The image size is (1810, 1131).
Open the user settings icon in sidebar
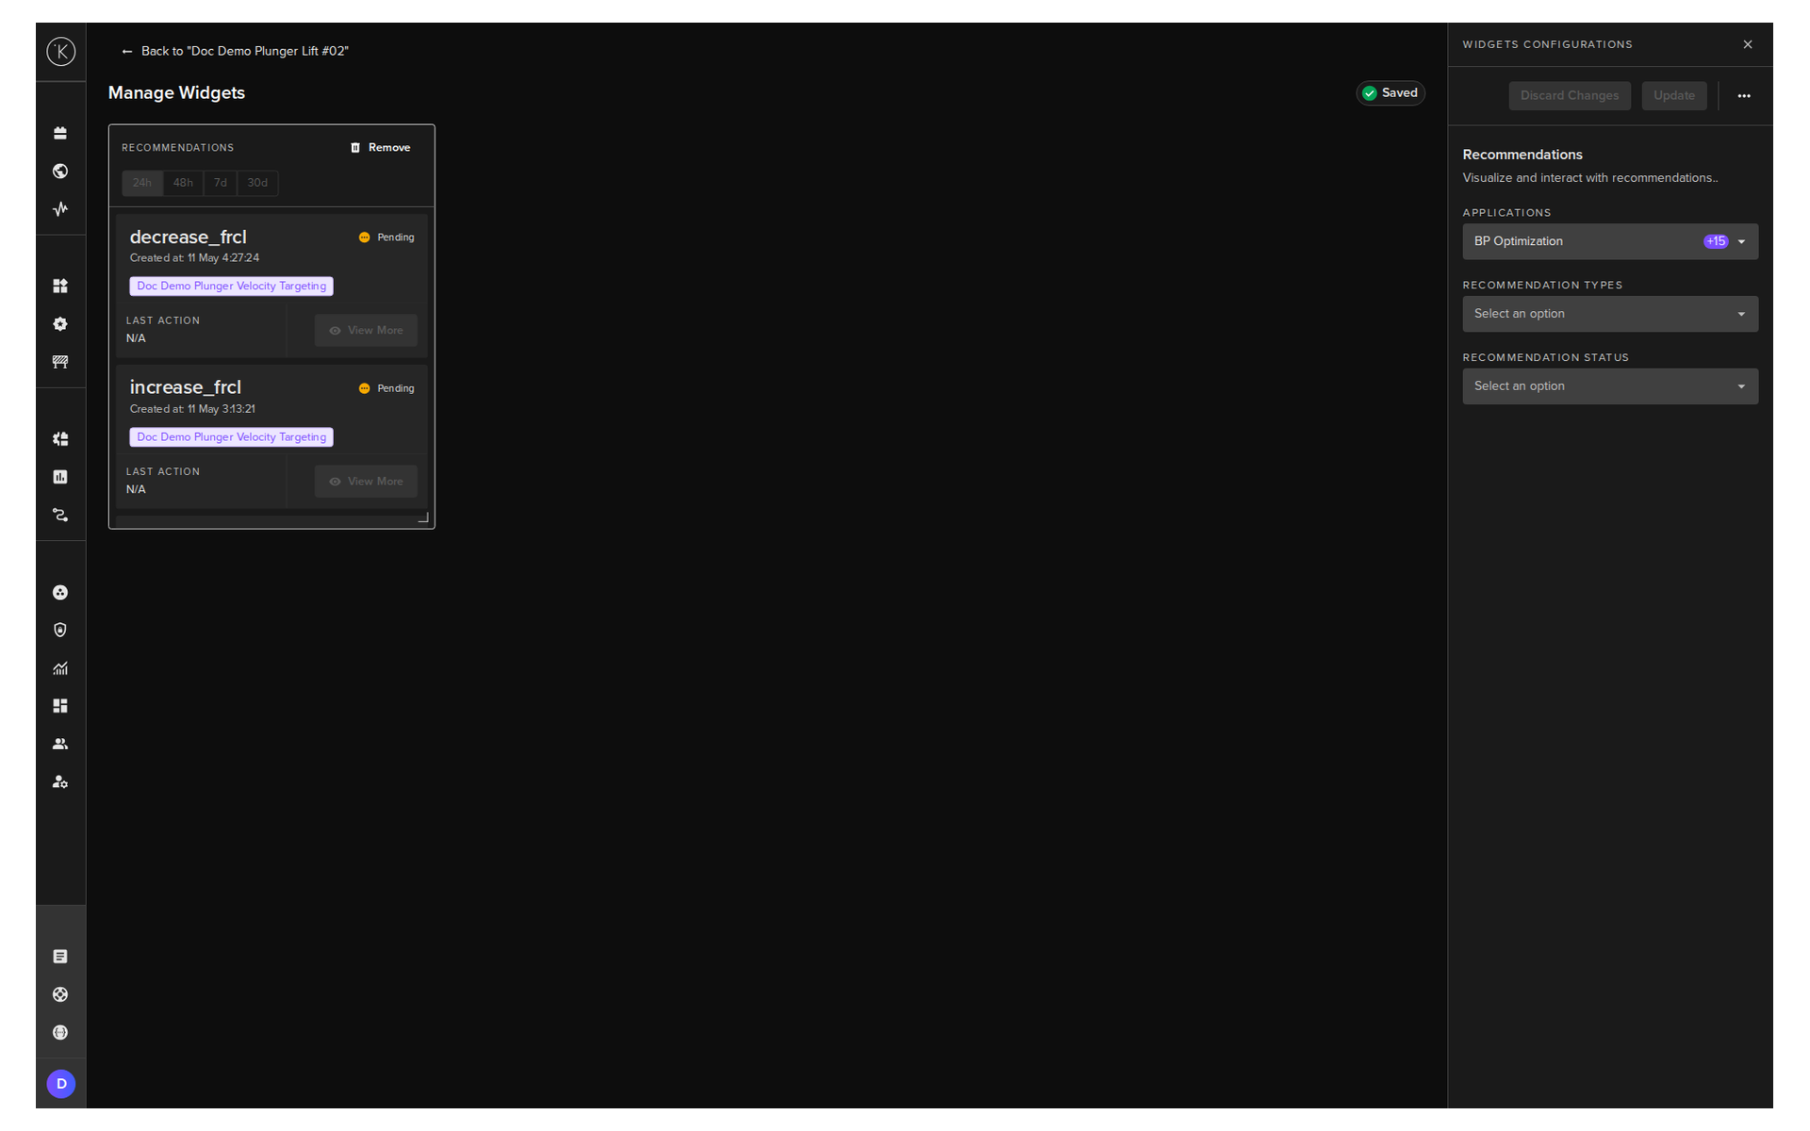click(x=60, y=781)
